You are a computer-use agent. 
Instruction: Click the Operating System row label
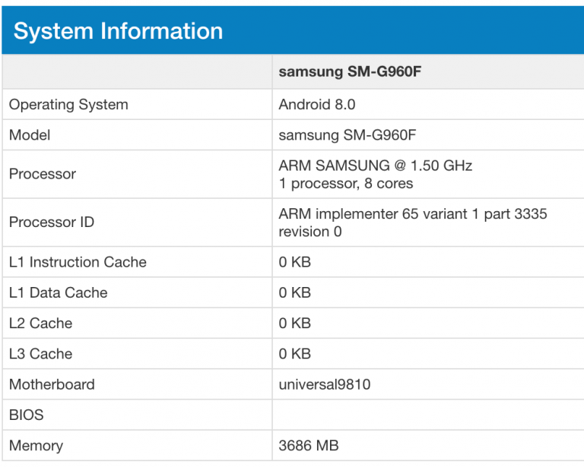[68, 105]
